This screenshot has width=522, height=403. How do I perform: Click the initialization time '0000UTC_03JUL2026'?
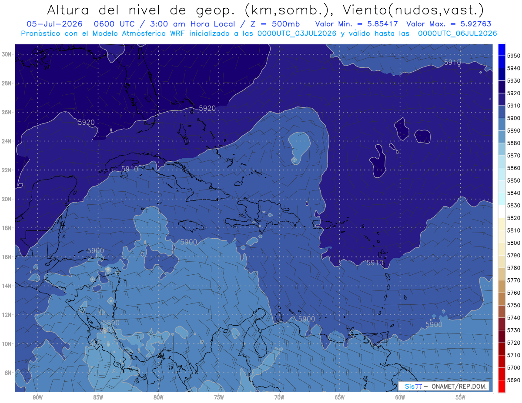pyautogui.click(x=297, y=33)
